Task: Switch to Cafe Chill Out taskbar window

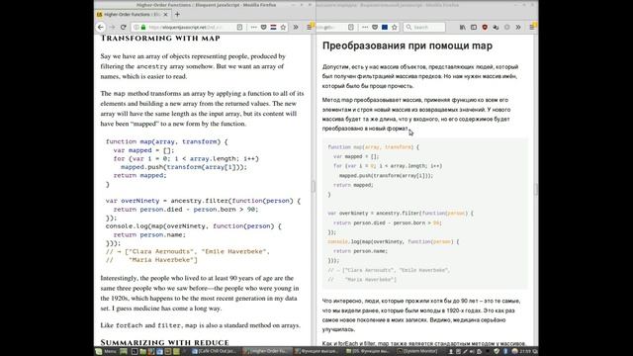Action: tap(214, 352)
